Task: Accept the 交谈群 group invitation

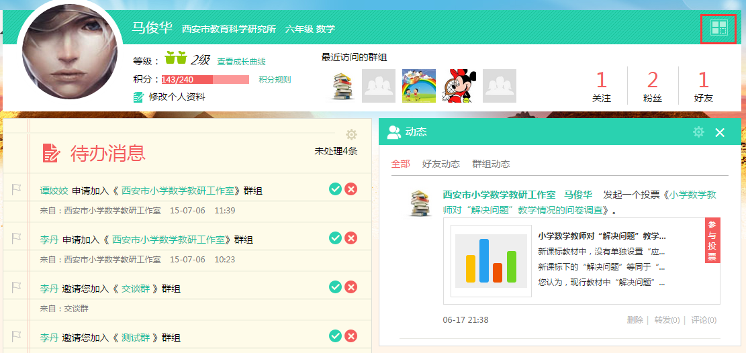Action: pos(336,287)
